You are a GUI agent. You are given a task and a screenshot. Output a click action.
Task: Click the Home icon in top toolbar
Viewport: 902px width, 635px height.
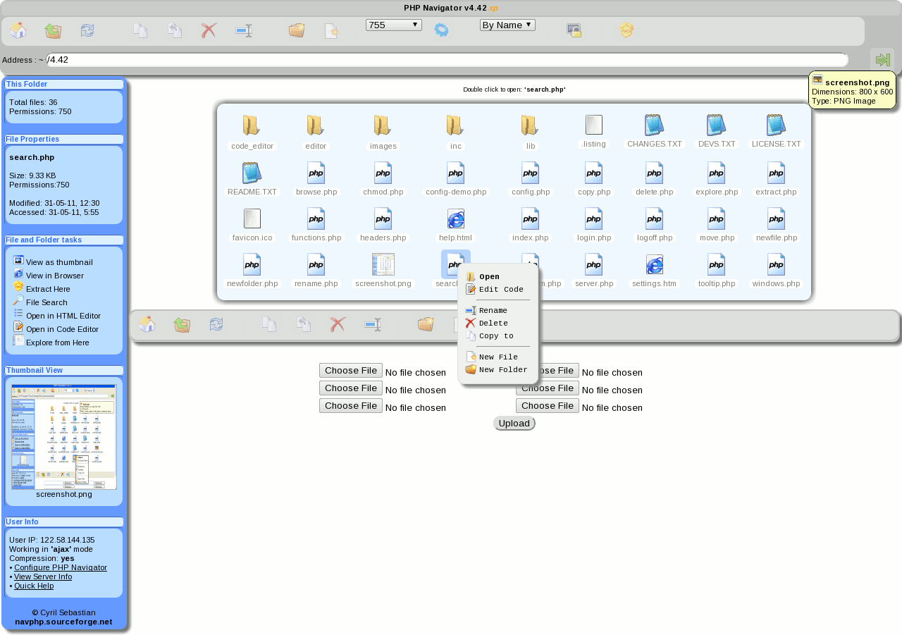(18, 30)
